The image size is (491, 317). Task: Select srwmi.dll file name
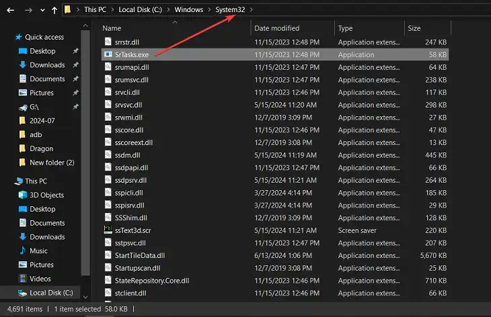pyautogui.click(x=128, y=118)
